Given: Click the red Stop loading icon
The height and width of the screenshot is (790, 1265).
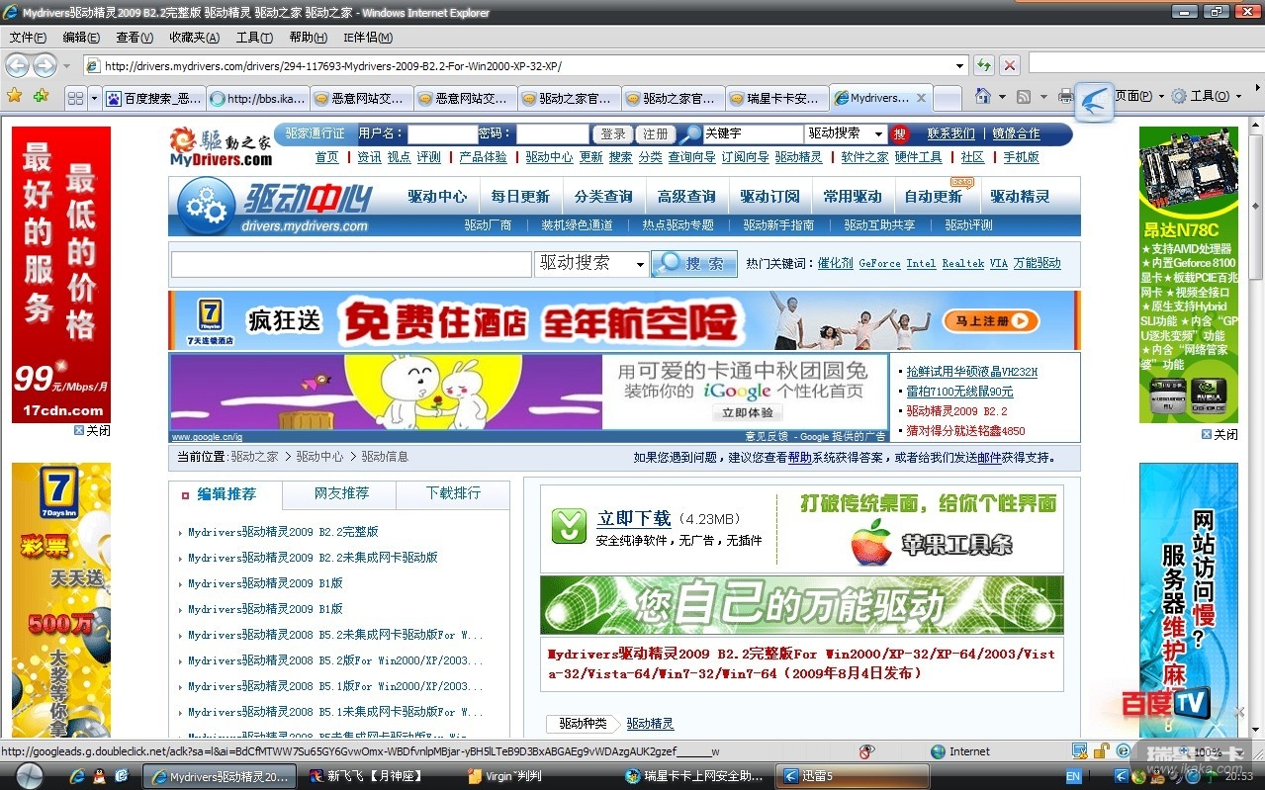Looking at the screenshot, I should point(1009,65).
